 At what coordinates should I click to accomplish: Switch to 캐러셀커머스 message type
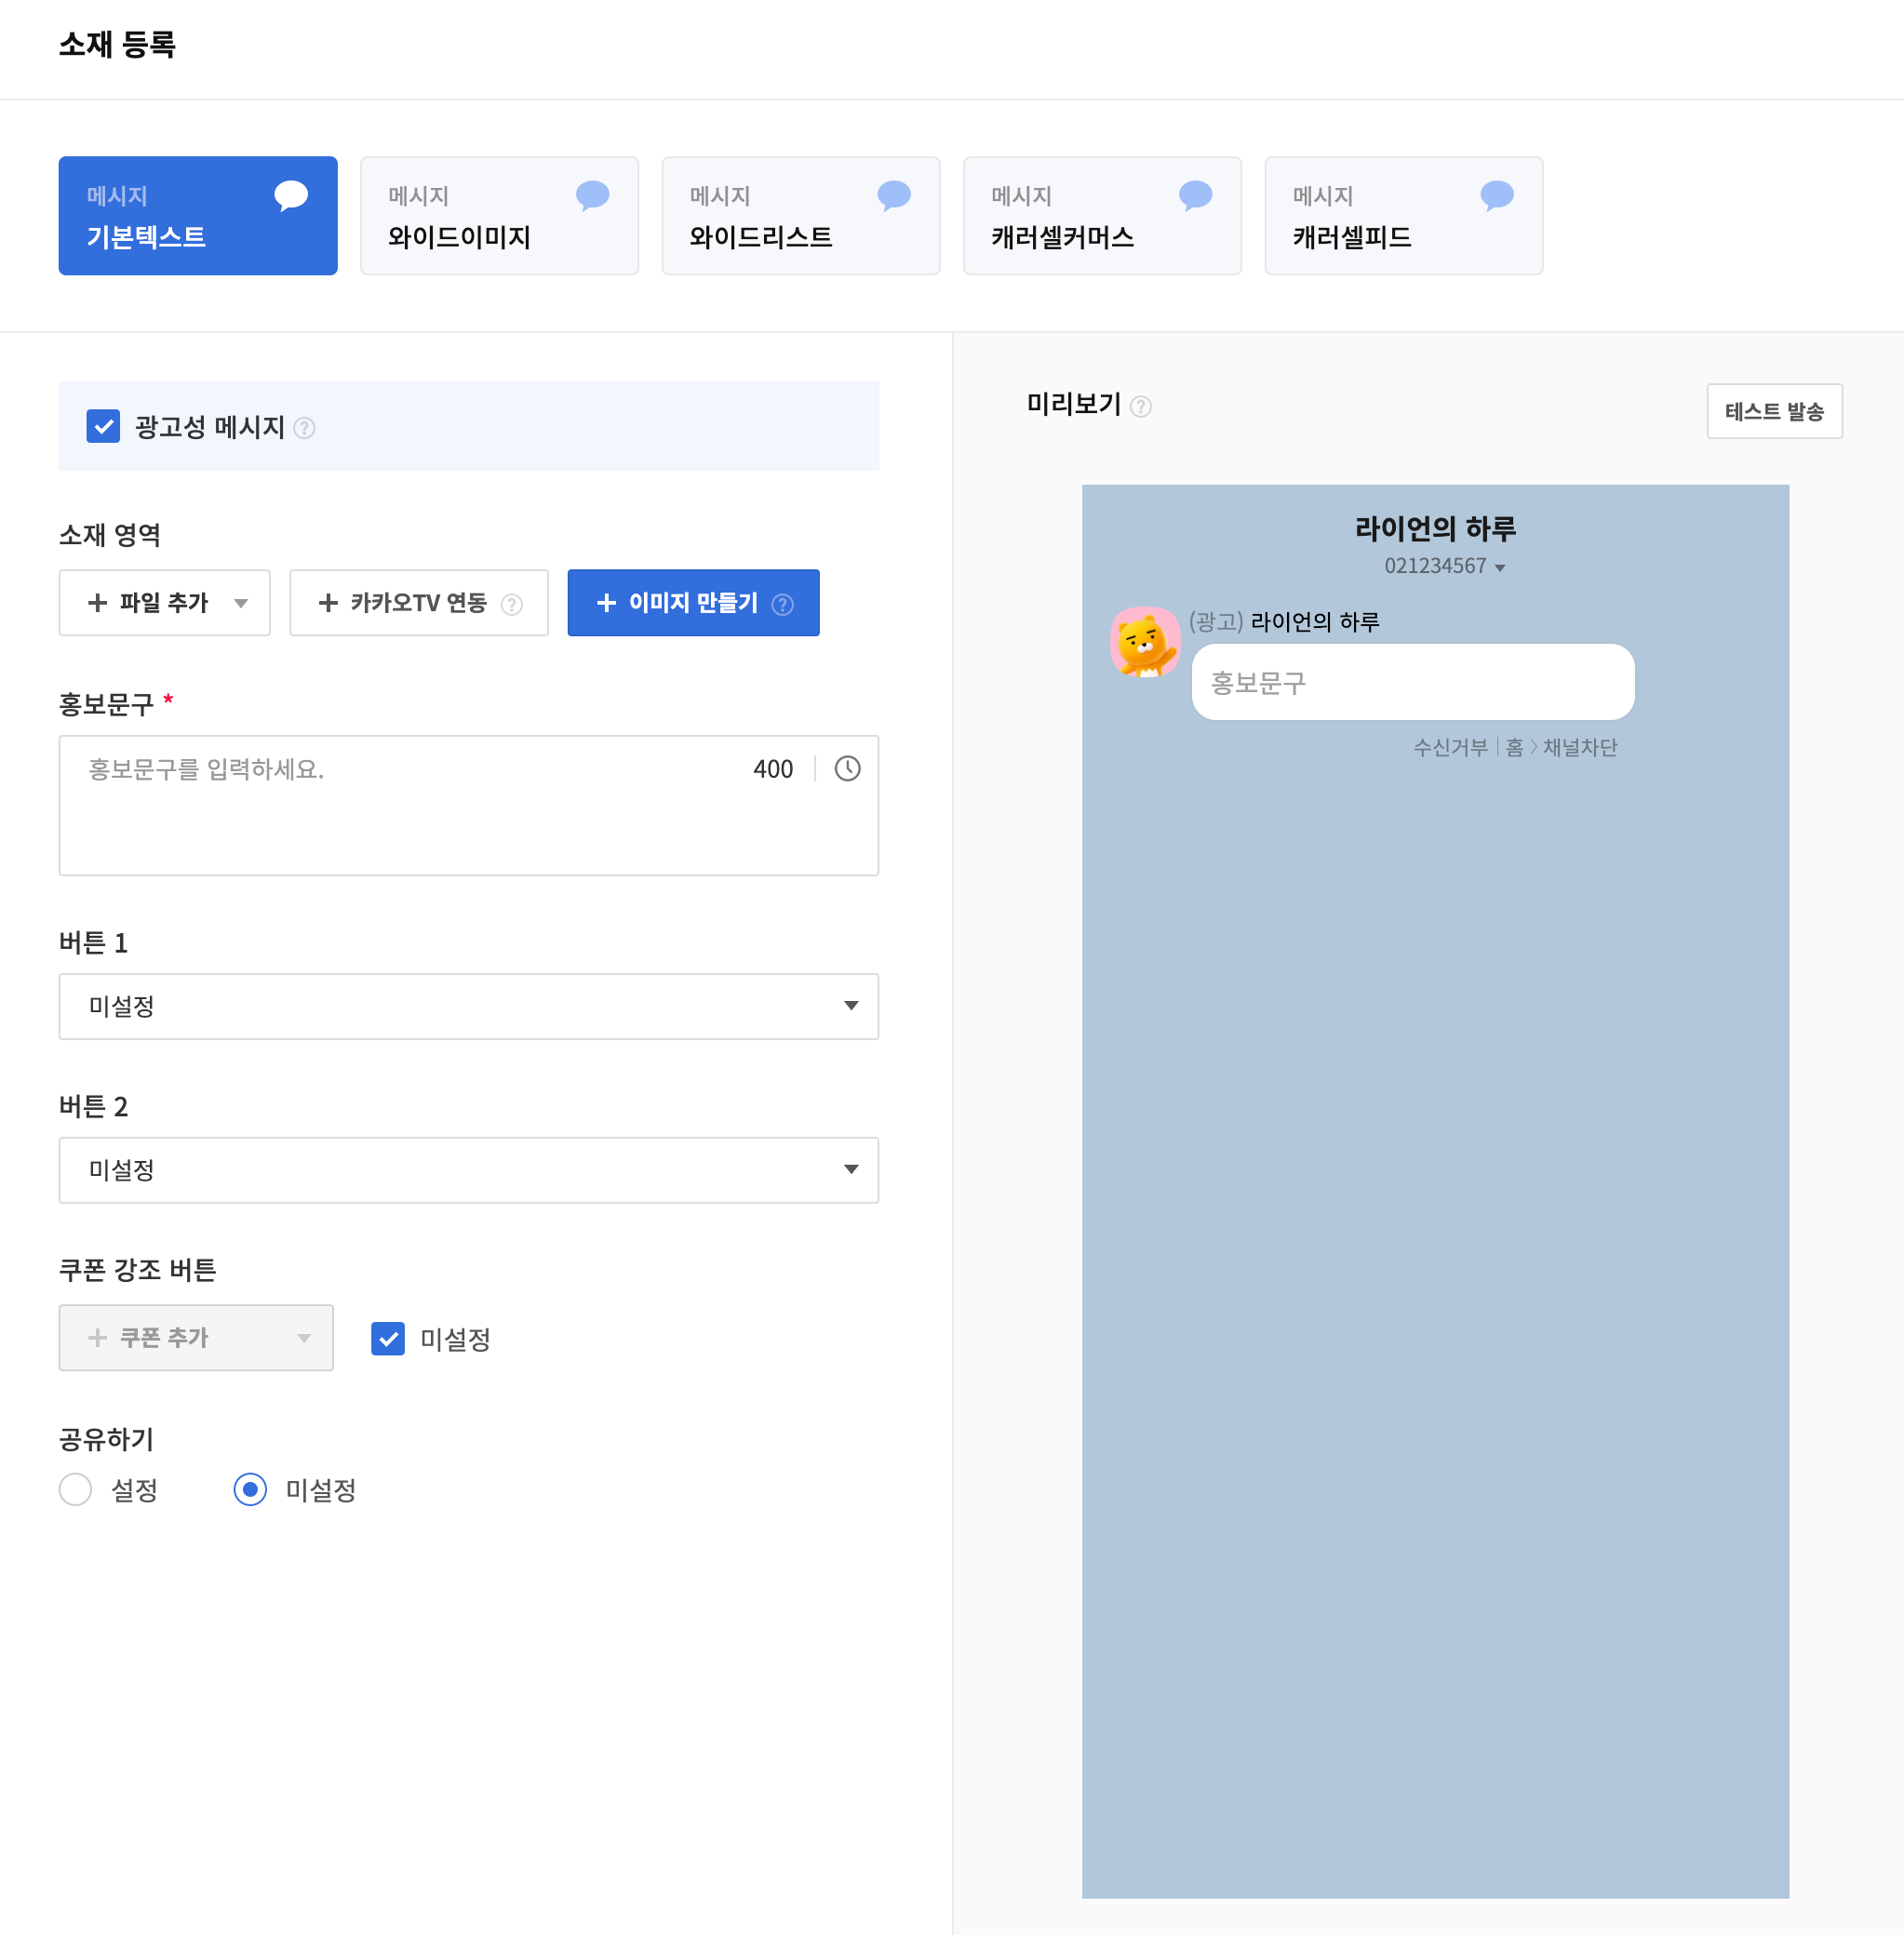click(1102, 216)
